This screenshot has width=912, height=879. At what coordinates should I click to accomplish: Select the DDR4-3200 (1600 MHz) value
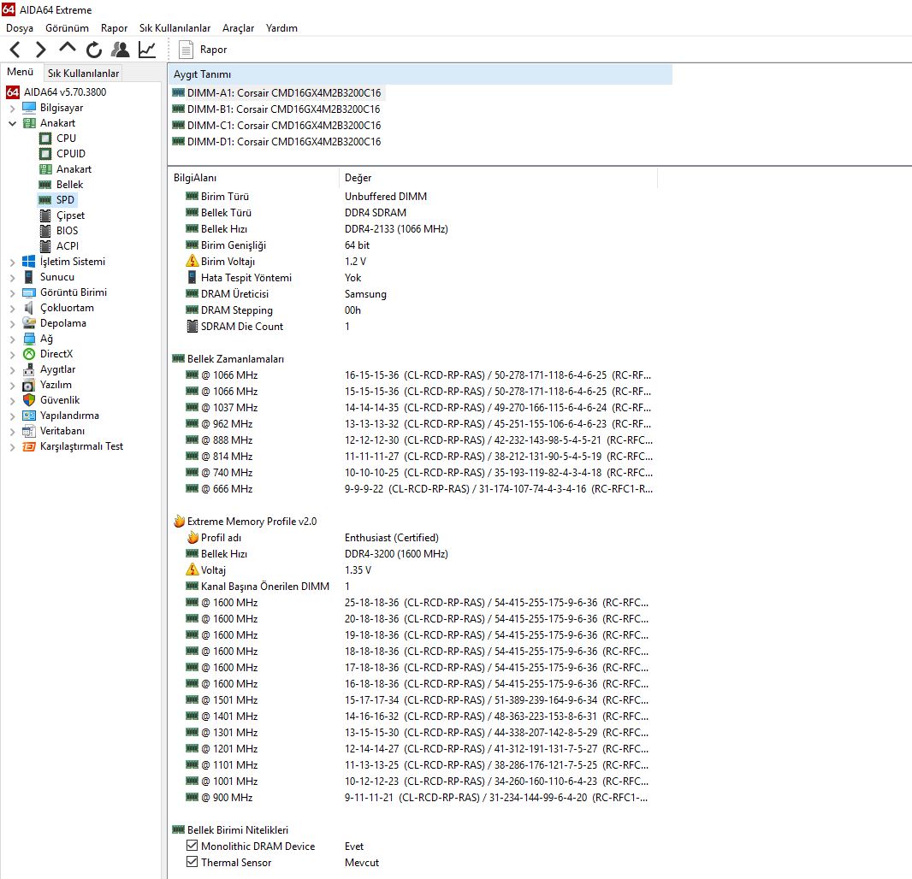pos(396,554)
